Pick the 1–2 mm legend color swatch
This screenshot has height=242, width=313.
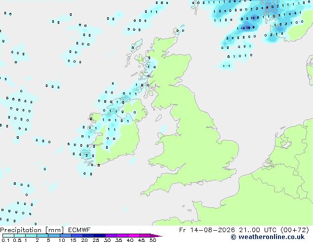click(31, 236)
